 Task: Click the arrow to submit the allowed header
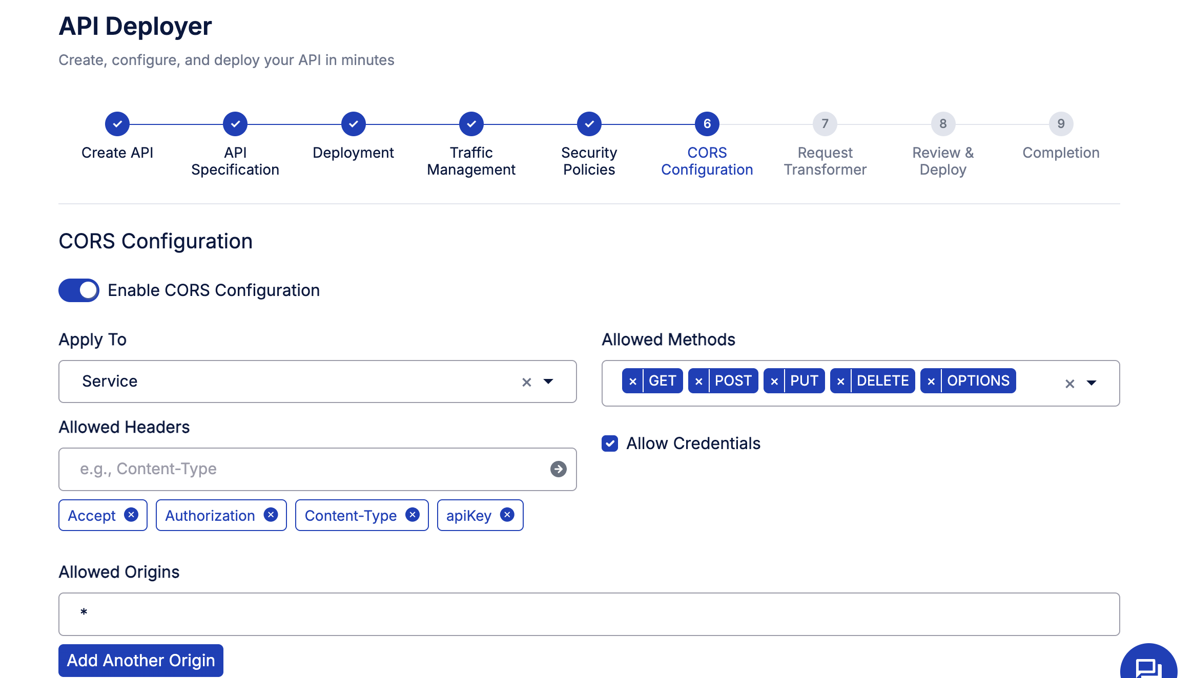pyautogui.click(x=558, y=469)
